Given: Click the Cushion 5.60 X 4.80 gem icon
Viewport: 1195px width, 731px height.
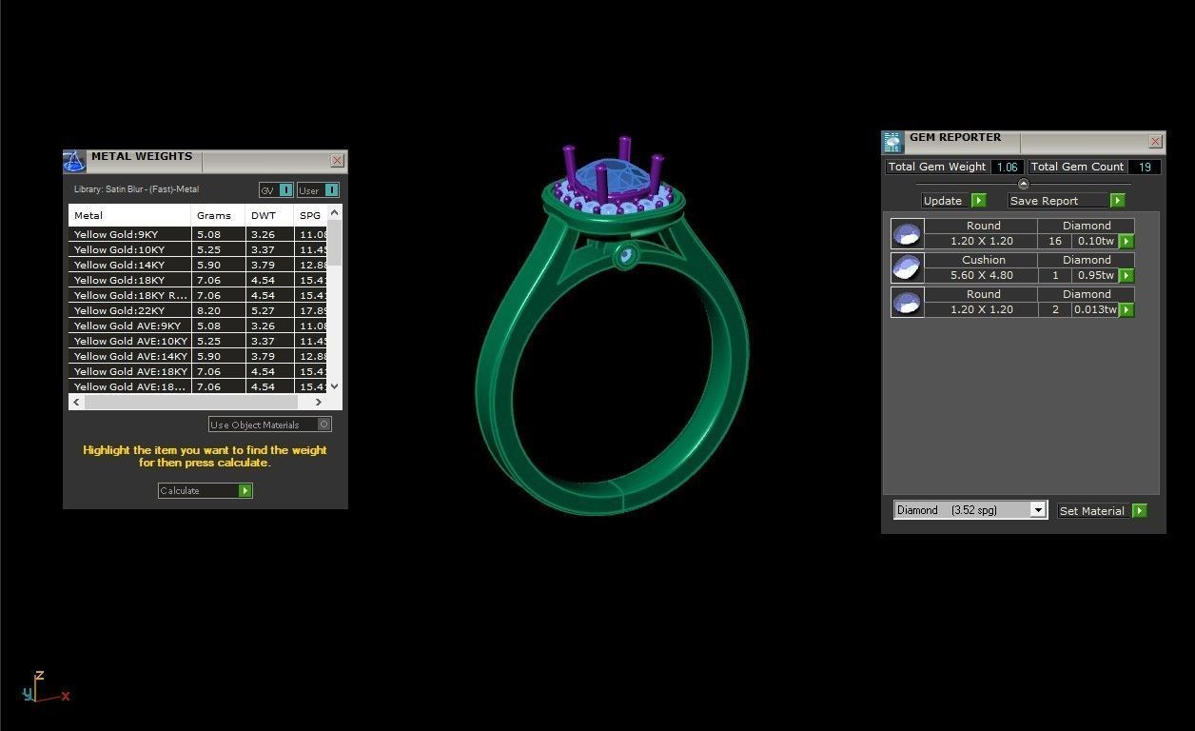Looking at the screenshot, I should coord(907,267).
